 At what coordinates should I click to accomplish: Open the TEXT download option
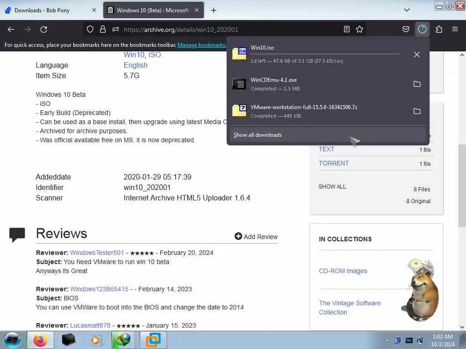(326, 149)
